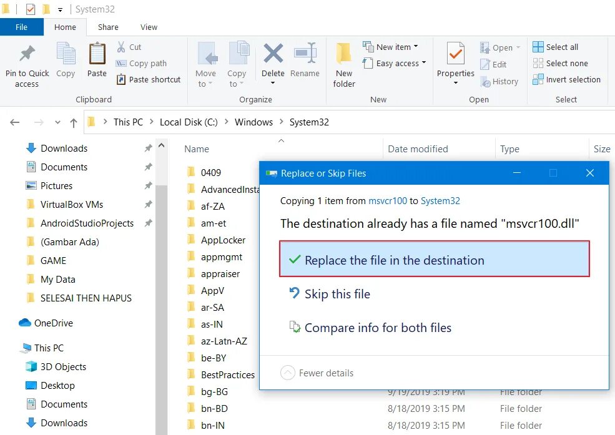Choose Compare info for both files
Image resolution: width=615 pixels, height=435 pixels.
370,328
